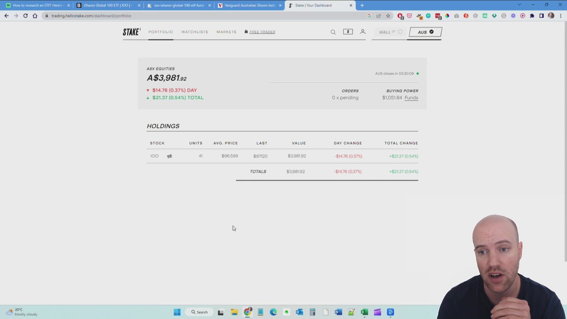Open the Windows Start menu
The height and width of the screenshot is (319, 567).
[x=177, y=312]
